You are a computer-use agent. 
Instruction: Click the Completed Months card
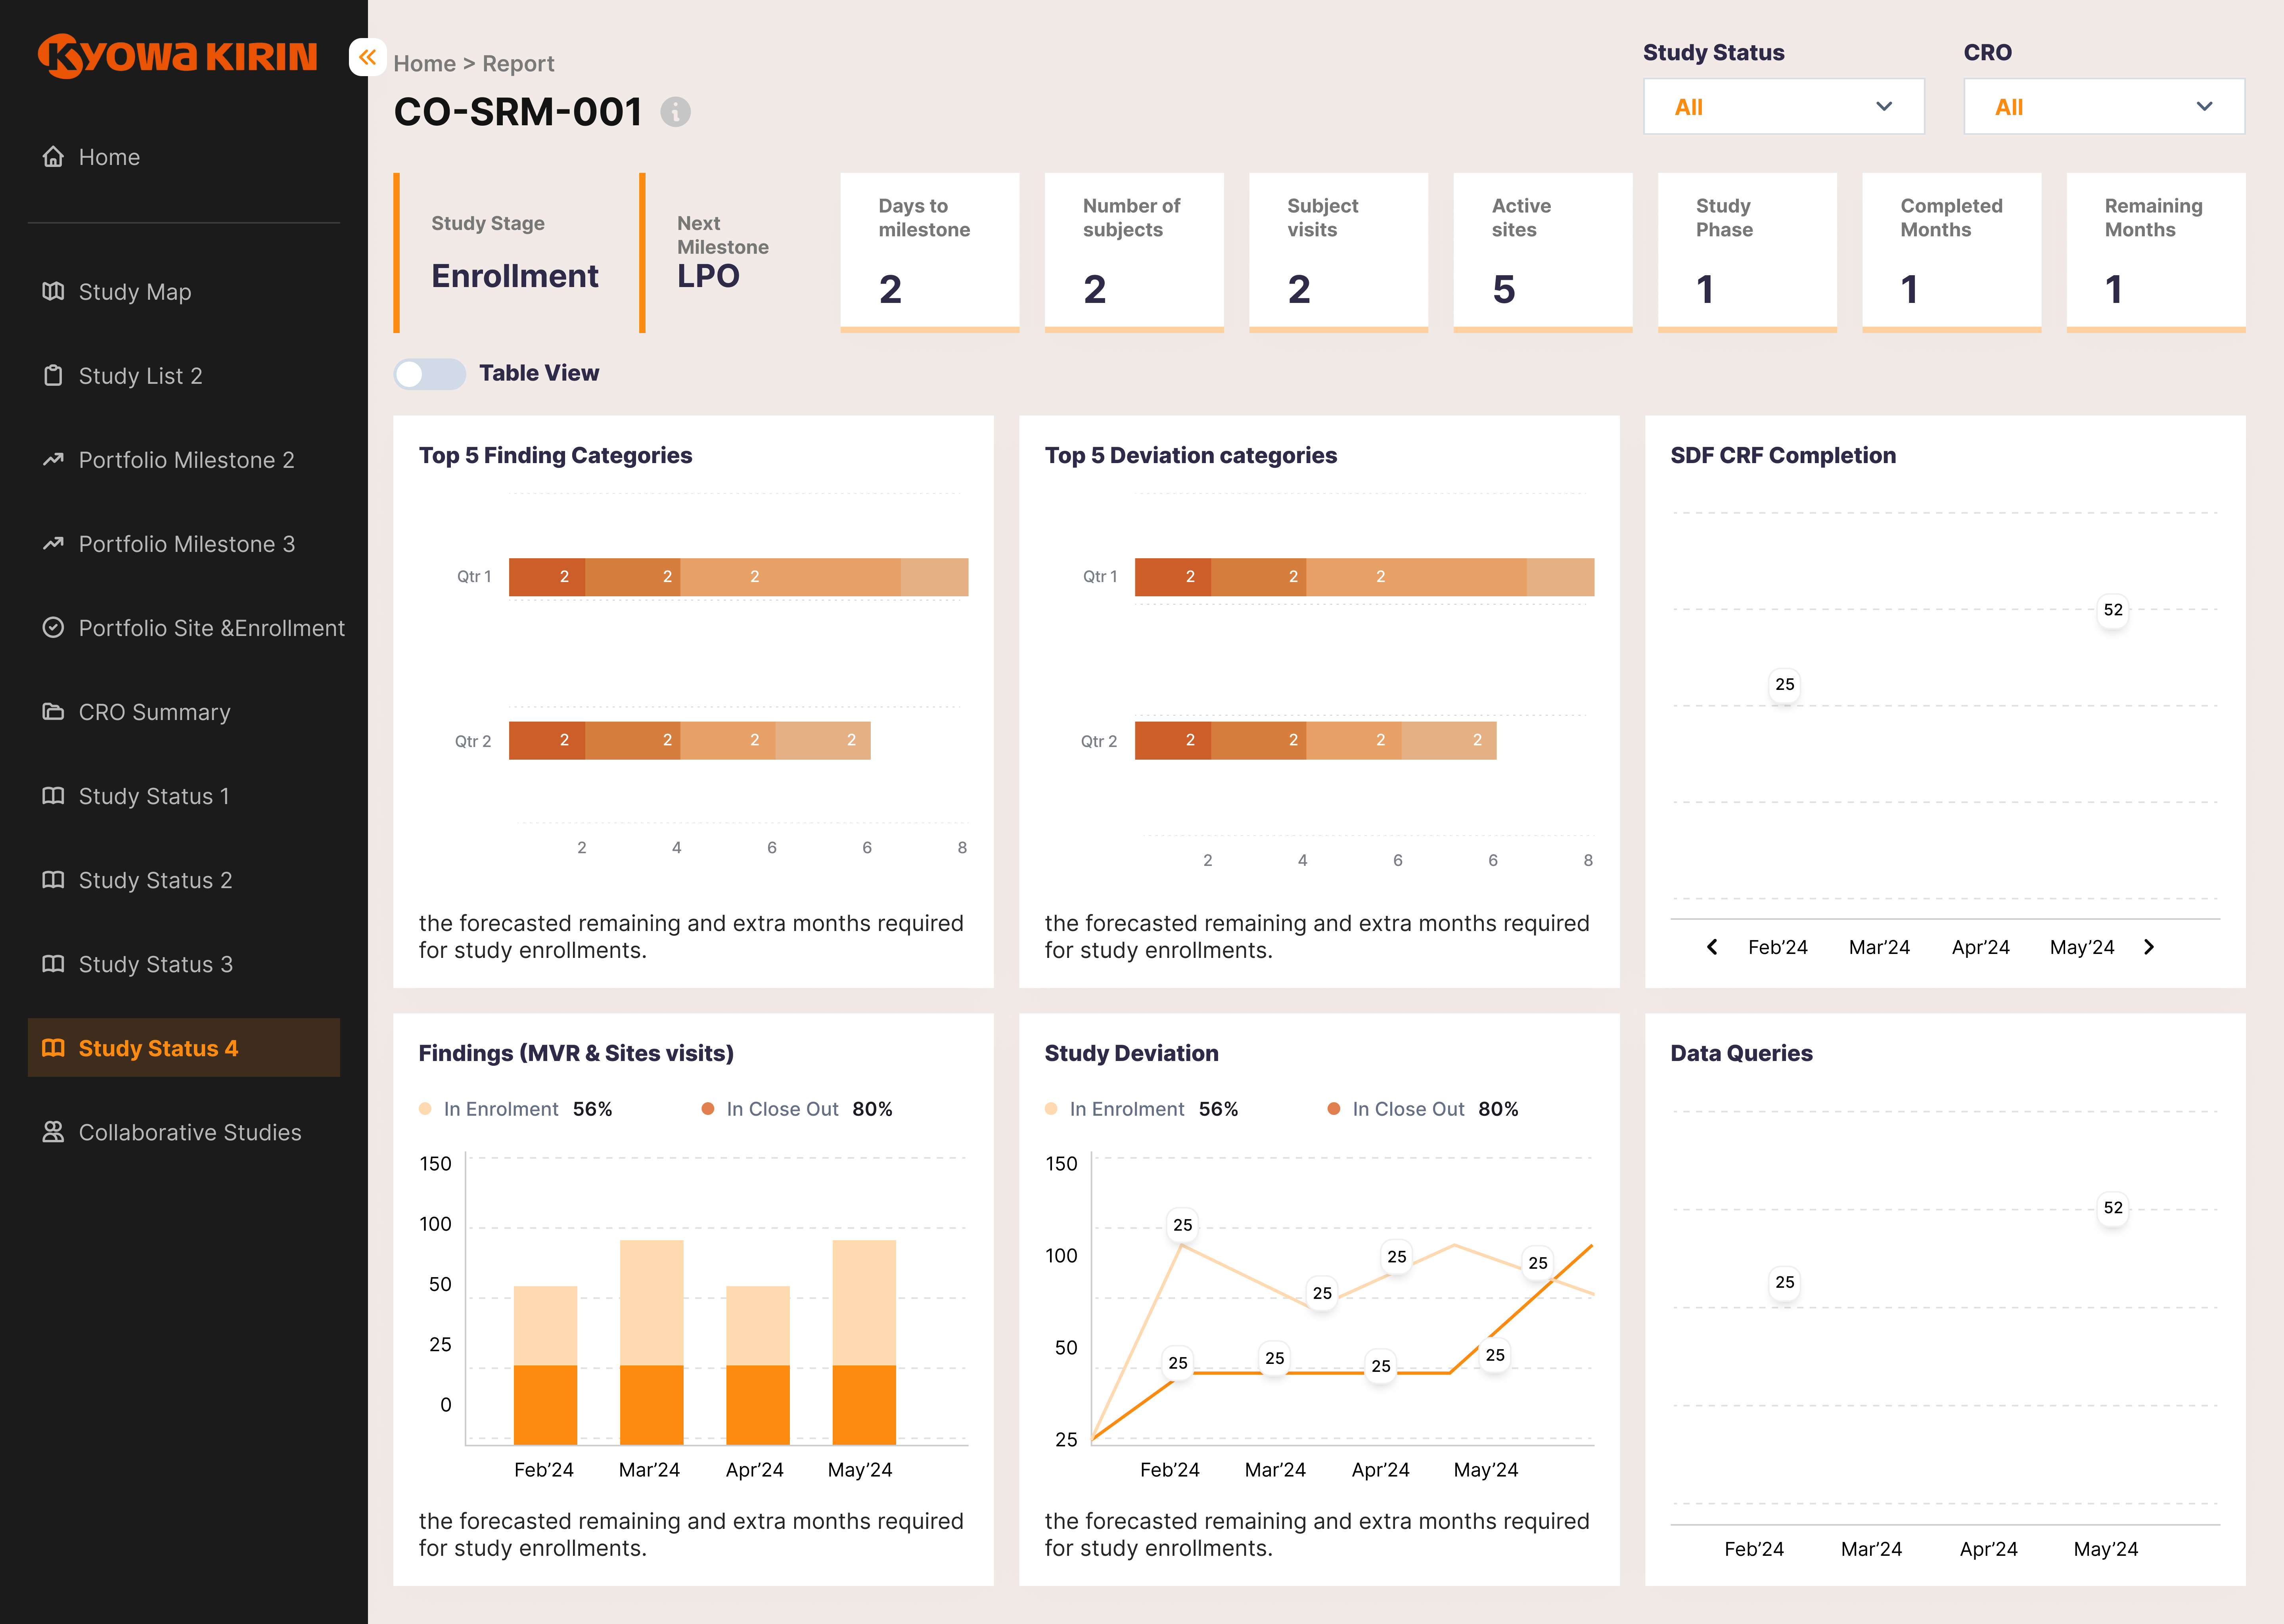(1952, 252)
